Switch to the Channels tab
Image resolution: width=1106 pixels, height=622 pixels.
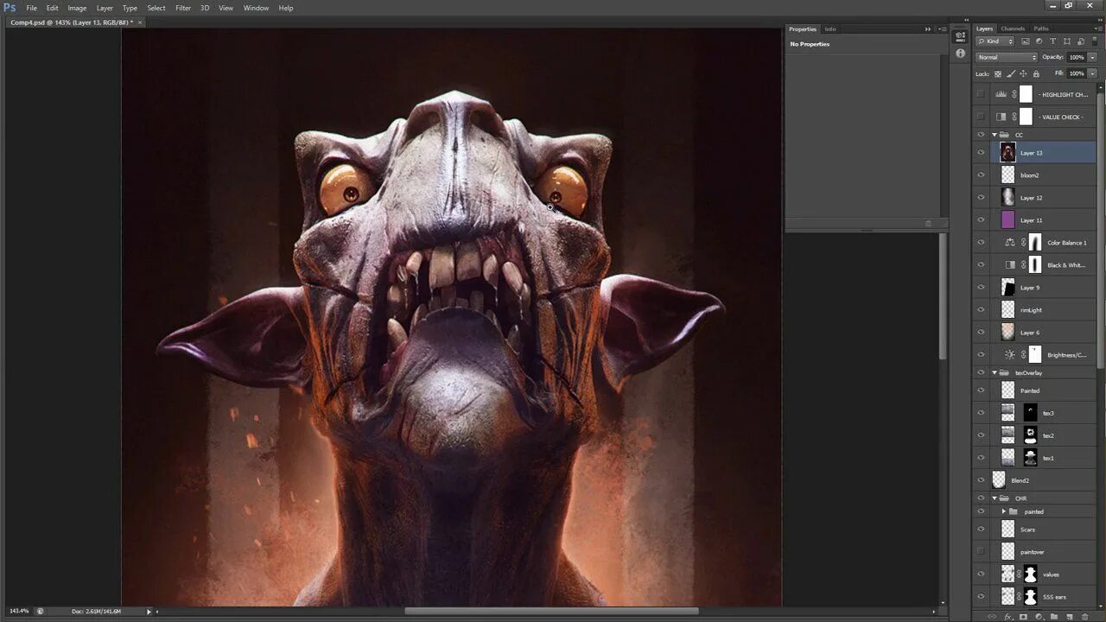tap(1013, 29)
